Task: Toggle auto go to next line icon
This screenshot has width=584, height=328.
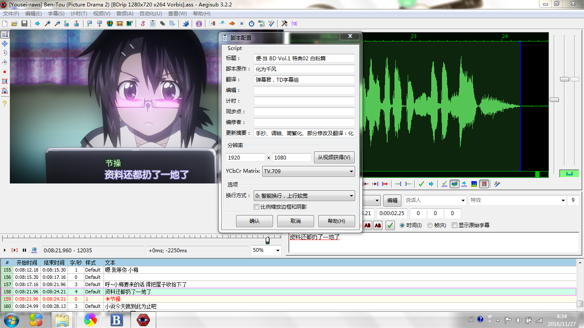Action: 454,184
